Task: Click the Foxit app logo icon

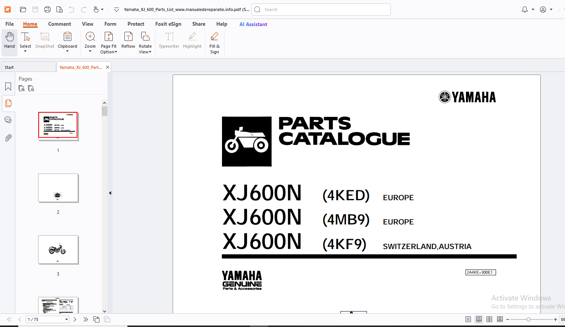Action: click(8, 9)
